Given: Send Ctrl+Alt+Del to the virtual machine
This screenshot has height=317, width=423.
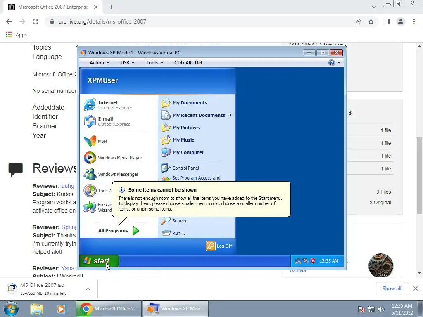Looking at the screenshot, I should 188,63.
